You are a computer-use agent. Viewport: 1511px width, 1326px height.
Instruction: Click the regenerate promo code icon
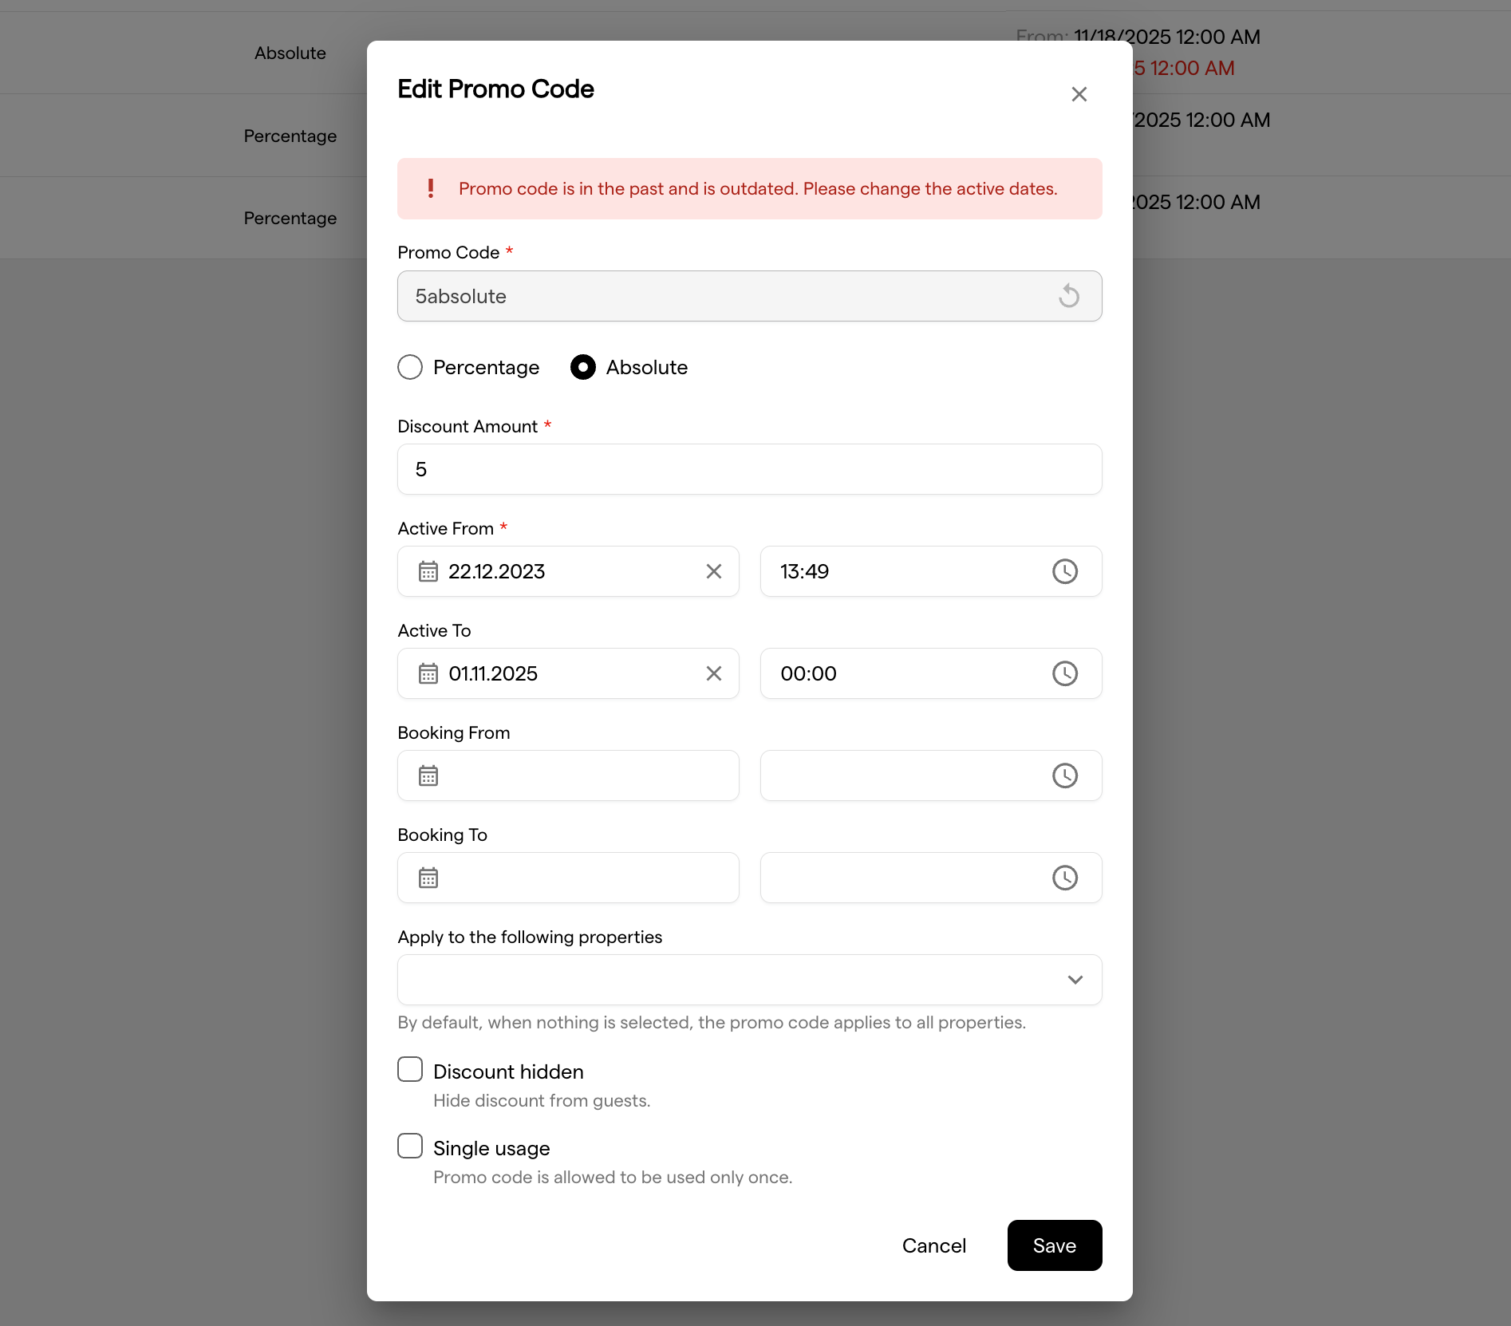1069,296
